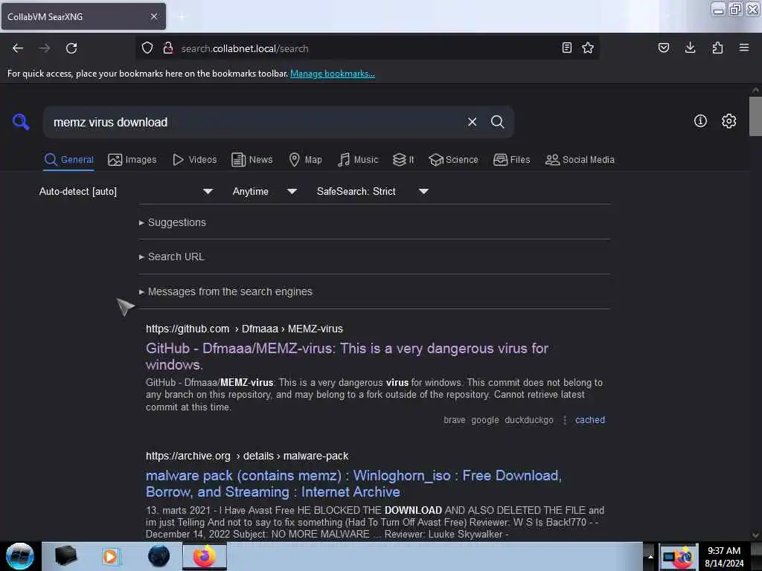The image size is (762, 571).
Task: Open the malware pack Internet Archive result
Action: click(353, 483)
